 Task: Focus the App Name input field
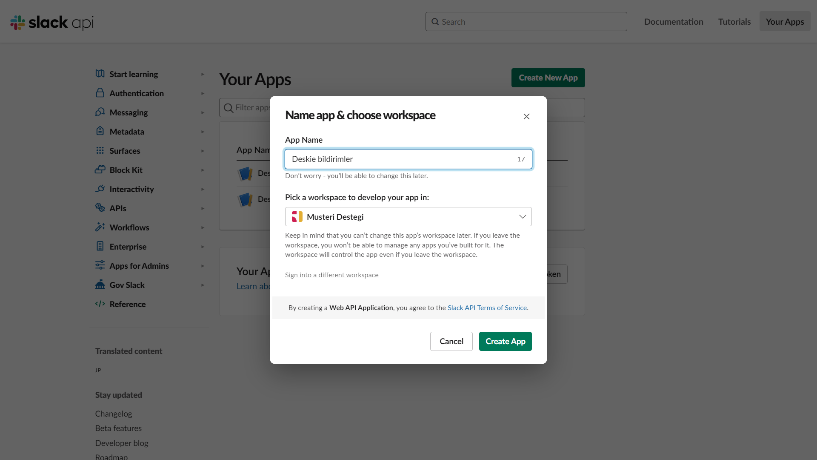pos(408,159)
